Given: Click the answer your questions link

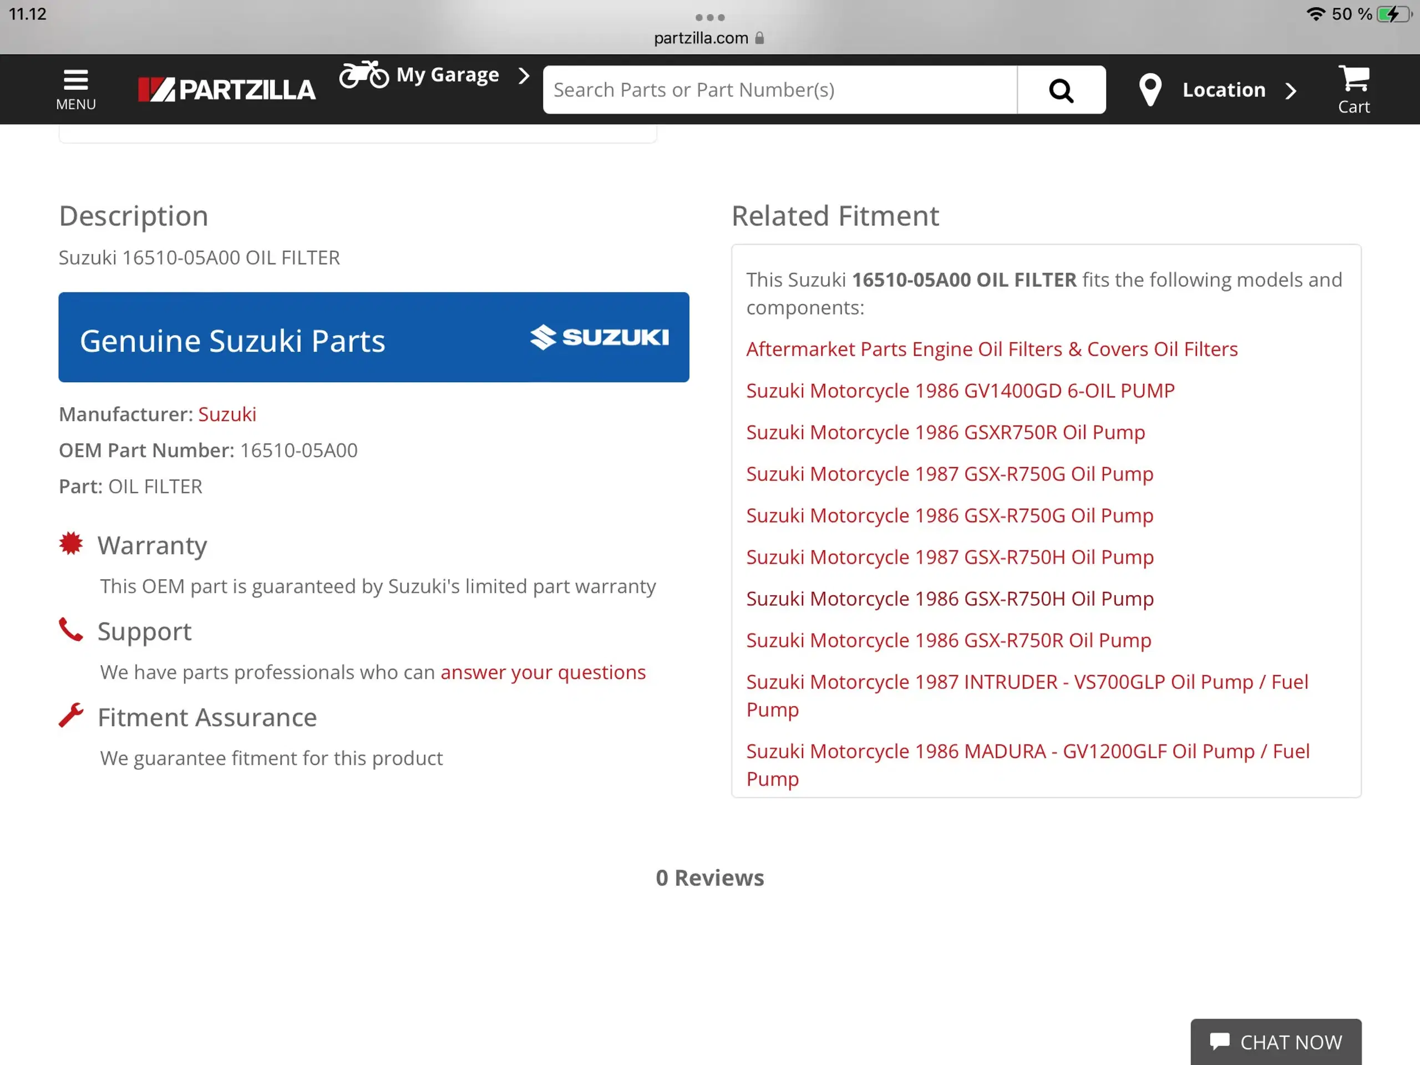Looking at the screenshot, I should click(542, 671).
